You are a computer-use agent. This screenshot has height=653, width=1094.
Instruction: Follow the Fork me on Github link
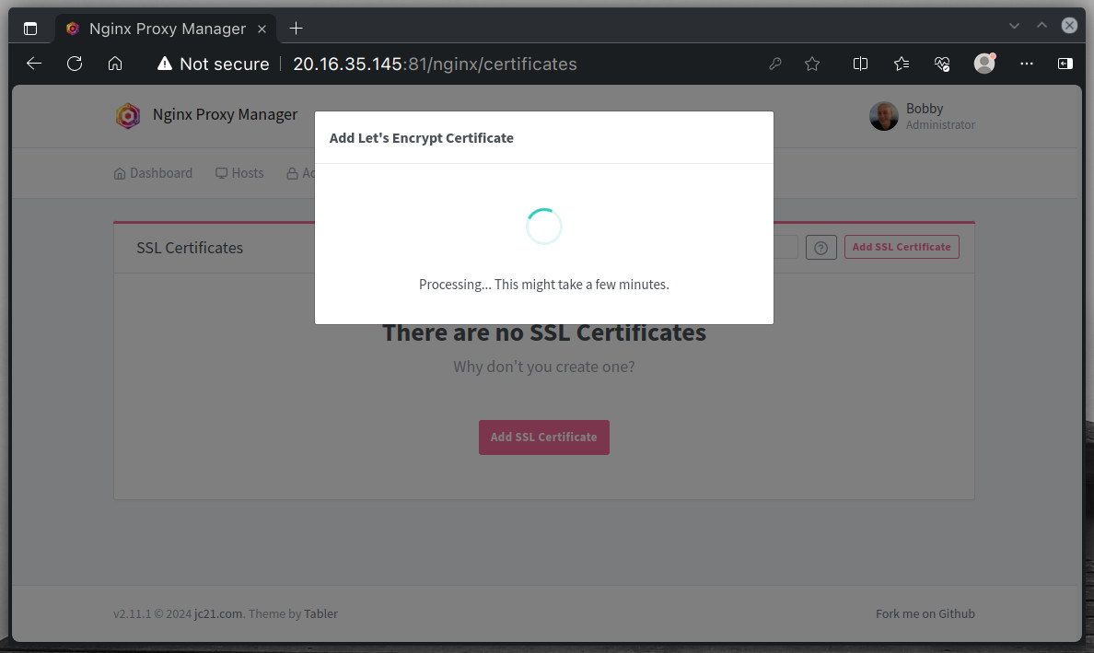coord(925,614)
